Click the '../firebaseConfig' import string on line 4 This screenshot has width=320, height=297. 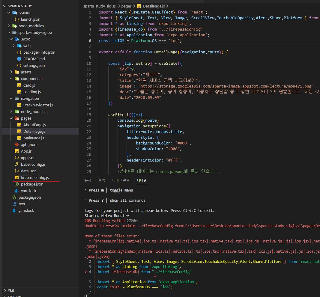coord(181,29)
